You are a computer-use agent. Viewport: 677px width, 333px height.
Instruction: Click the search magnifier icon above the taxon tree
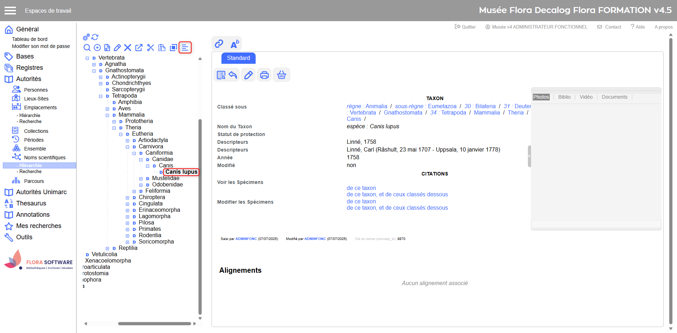click(87, 48)
